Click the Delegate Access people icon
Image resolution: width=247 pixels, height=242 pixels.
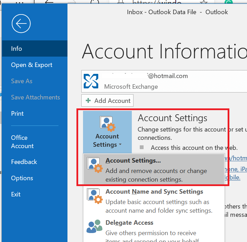(94, 226)
